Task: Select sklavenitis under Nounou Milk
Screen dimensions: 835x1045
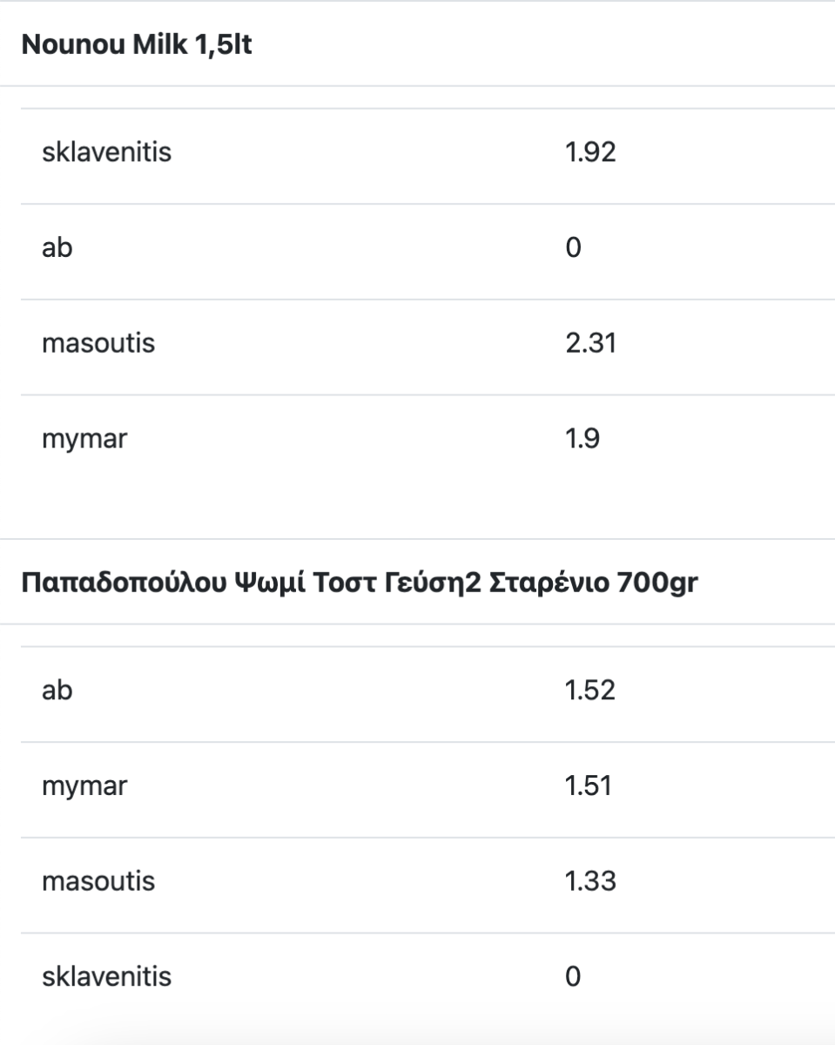Action: pyautogui.click(x=107, y=152)
